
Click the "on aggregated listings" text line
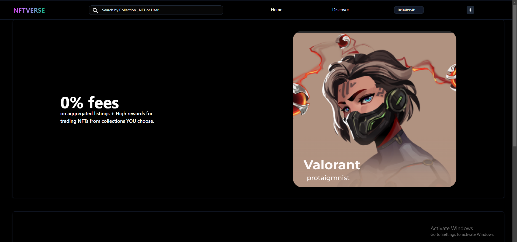pos(106,114)
